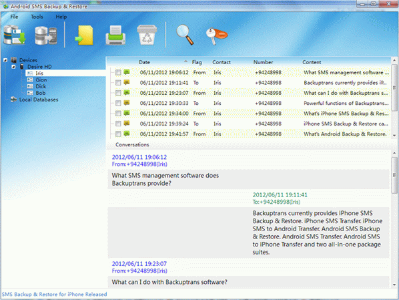Sort by Content column header
This screenshot has height=300, width=399.
(312, 62)
